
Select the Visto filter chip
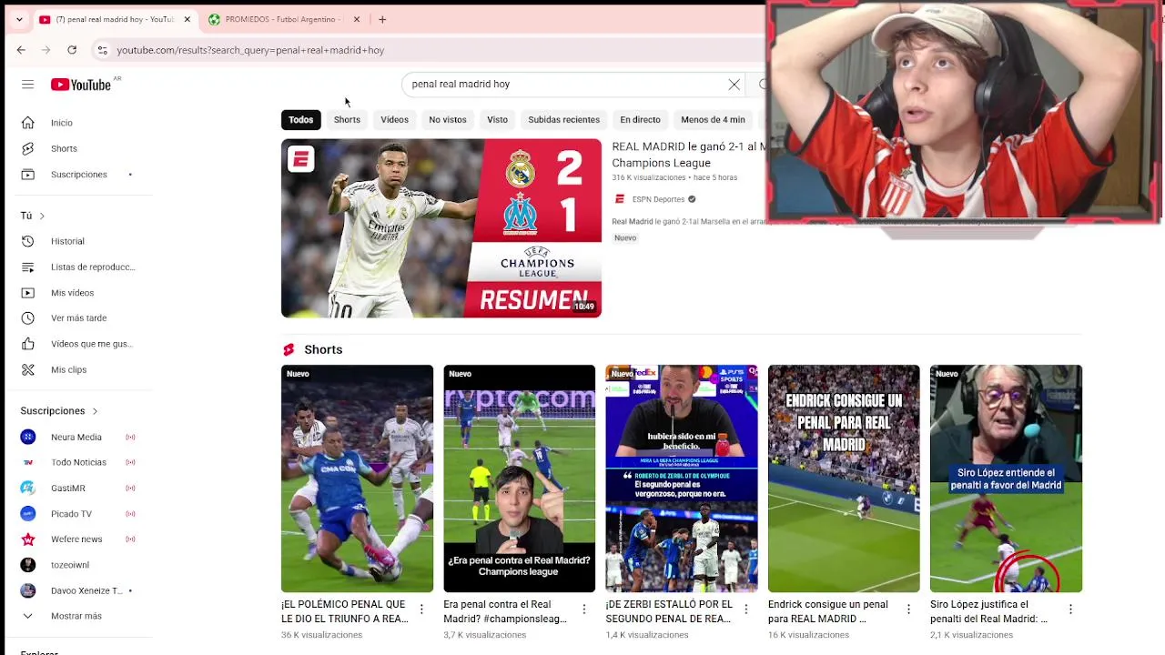(x=497, y=120)
